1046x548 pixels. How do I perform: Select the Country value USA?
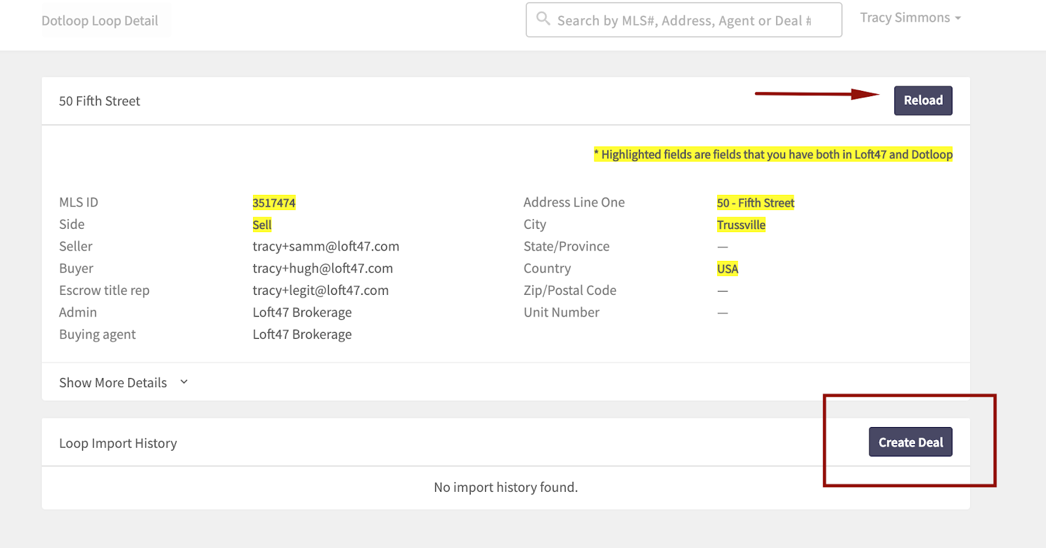click(728, 269)
